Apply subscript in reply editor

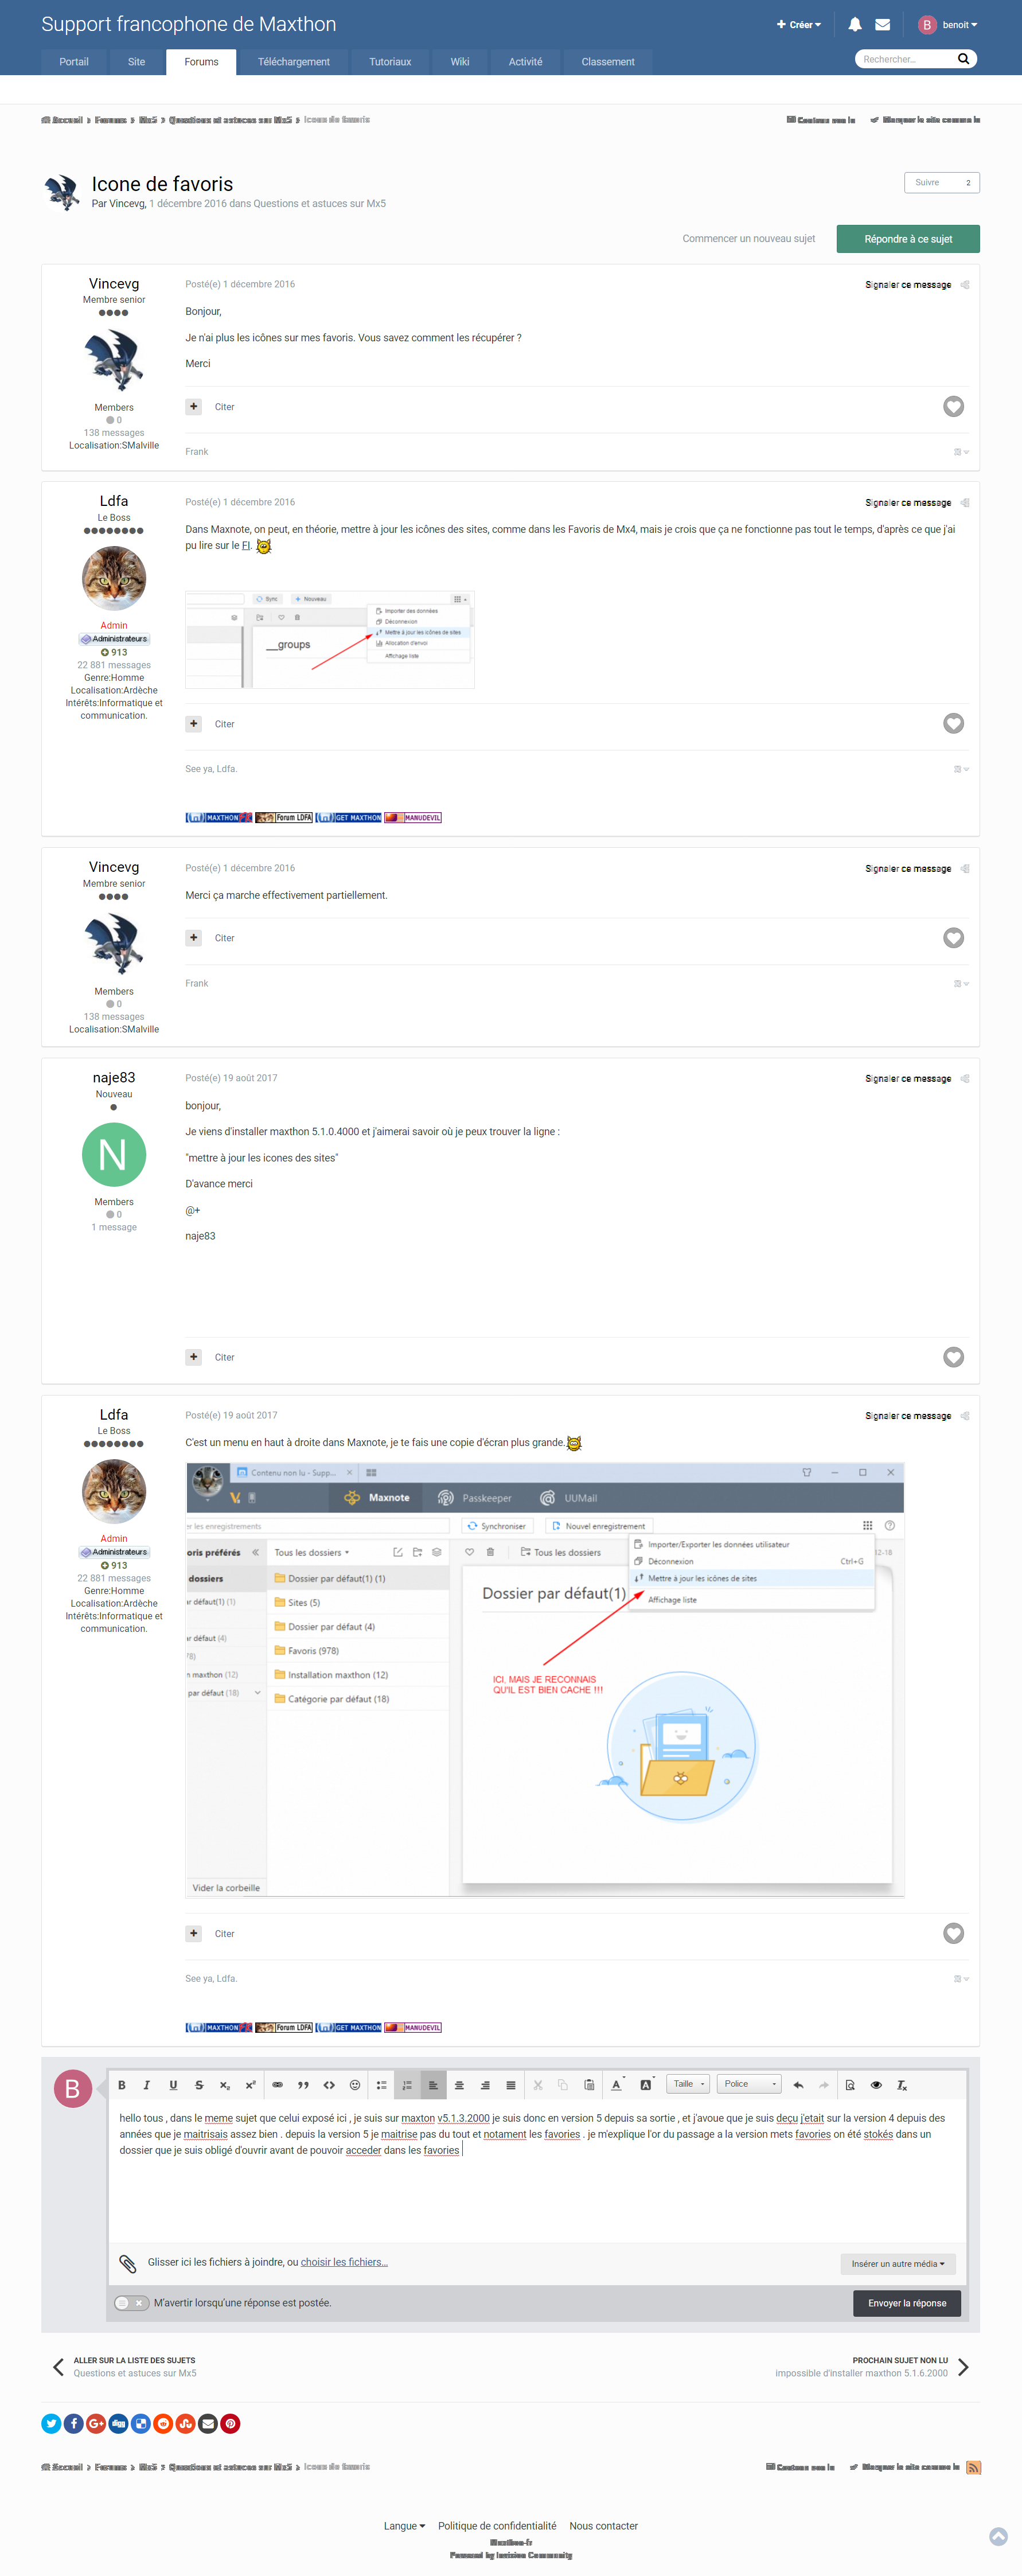click(x=225, y=2085)
